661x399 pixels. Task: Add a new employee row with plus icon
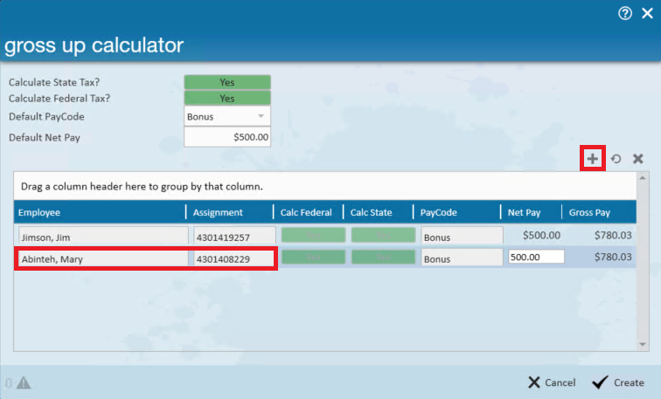(592, 159)
